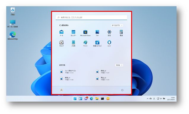Click the power button in Start menu
Image resolution: width=189 pixels, height=114 pixels.
[122, 90]
